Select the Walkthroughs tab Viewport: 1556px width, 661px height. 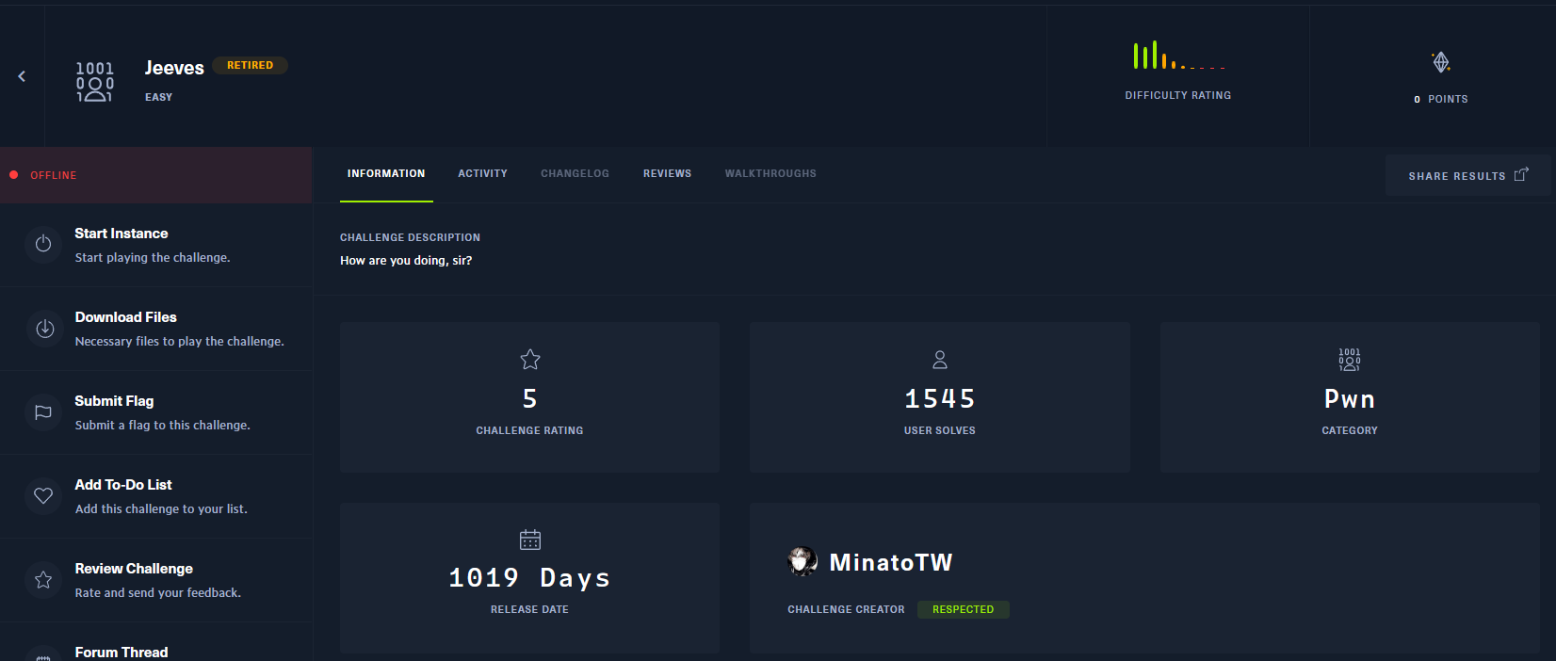tap(770, 173)
